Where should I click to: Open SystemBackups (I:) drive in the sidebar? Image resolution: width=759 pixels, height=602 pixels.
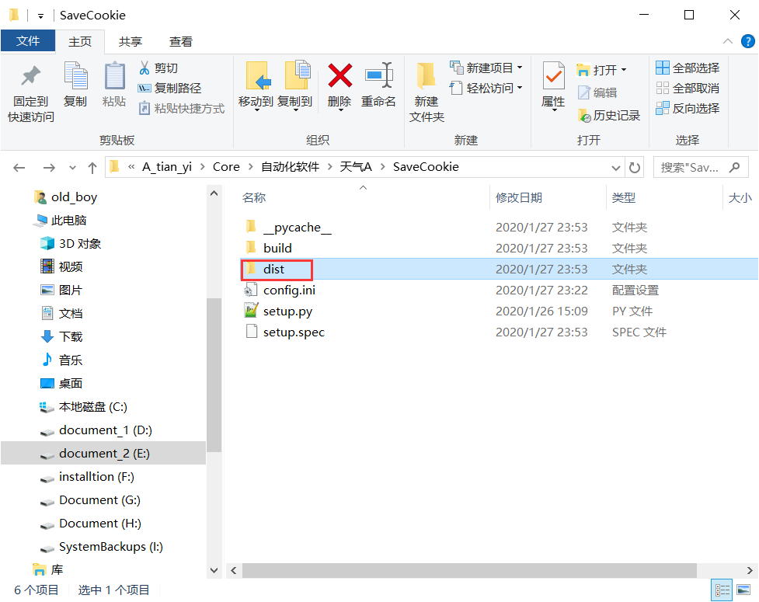click(x=101, y=547)
